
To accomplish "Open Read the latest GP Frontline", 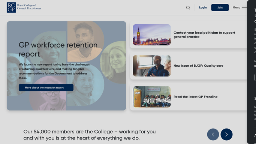I will [x=195, y=97].
